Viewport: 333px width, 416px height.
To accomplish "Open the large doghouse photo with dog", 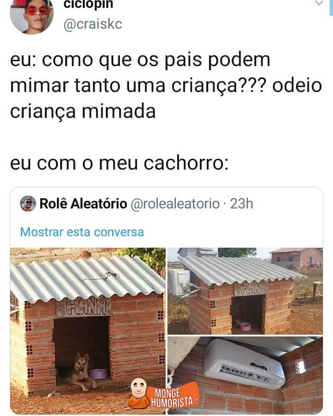I will [88, 331].
